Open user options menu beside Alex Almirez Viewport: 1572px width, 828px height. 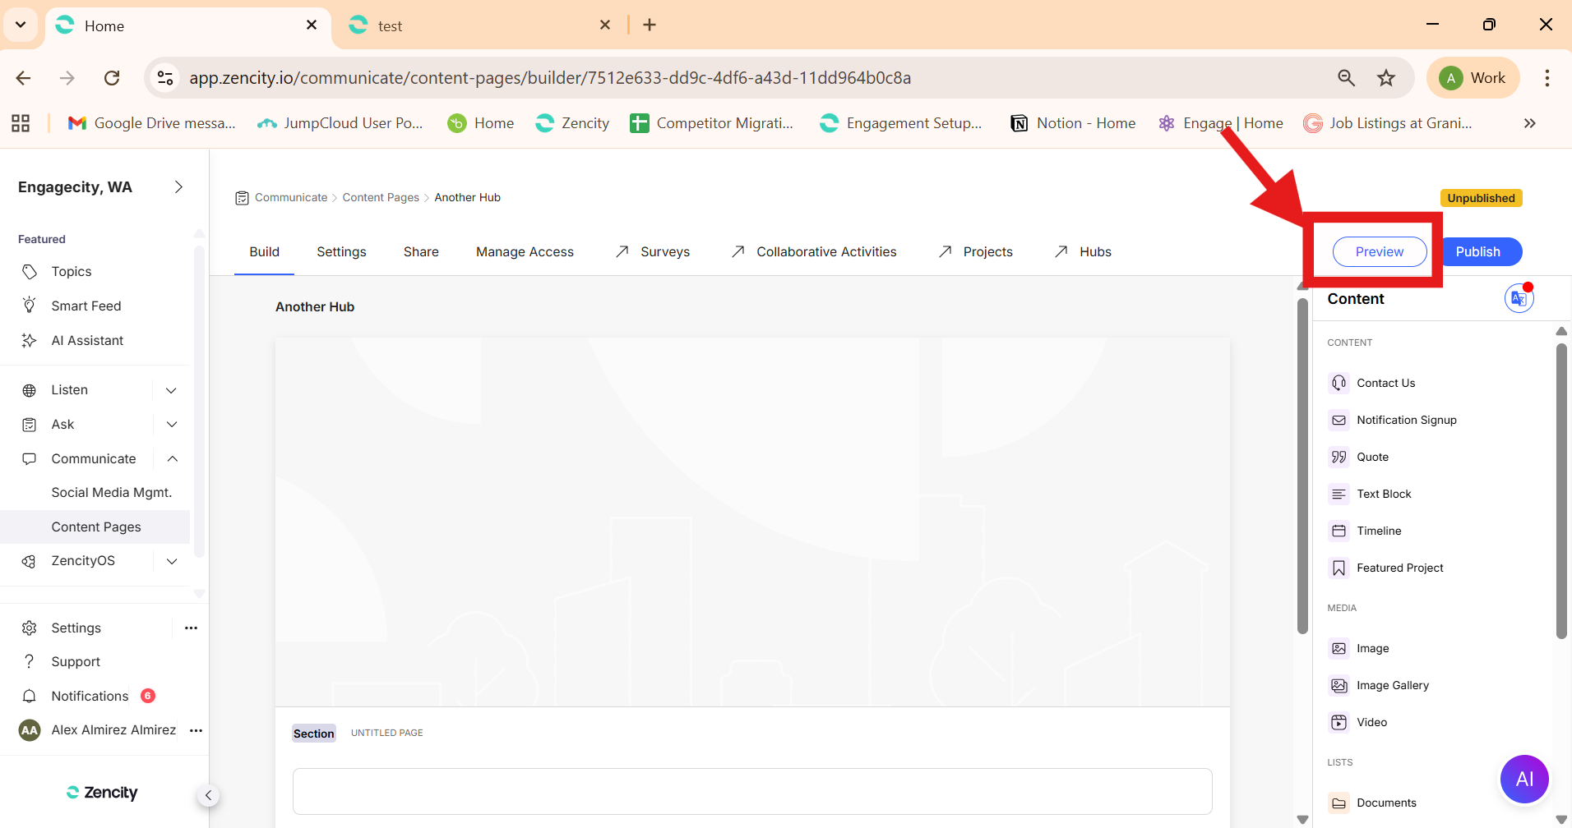(196, 730)
